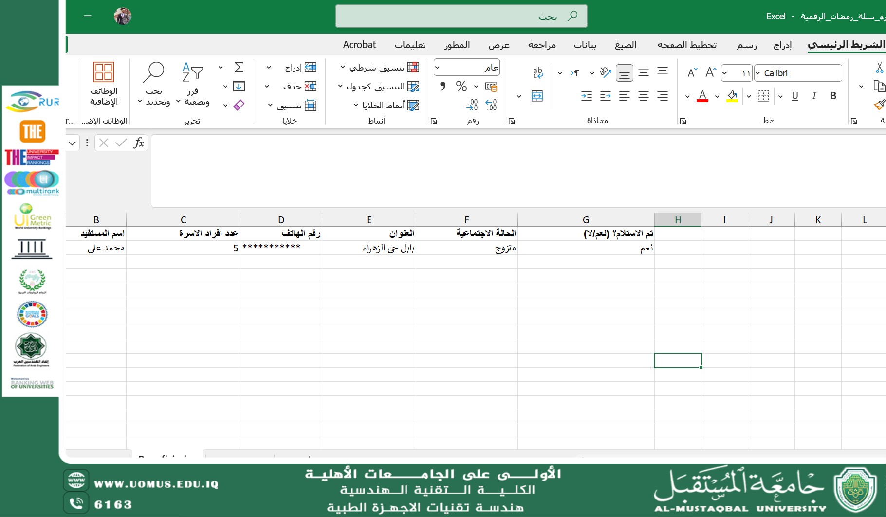Toggle Underline formatting
The width and height of the screenshot is (886, 517).
794,96
